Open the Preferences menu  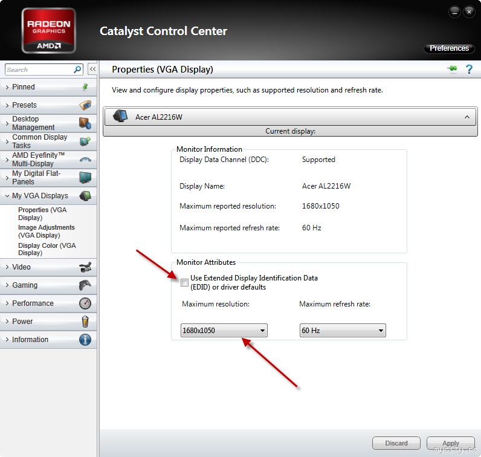(x=449, y=48)
